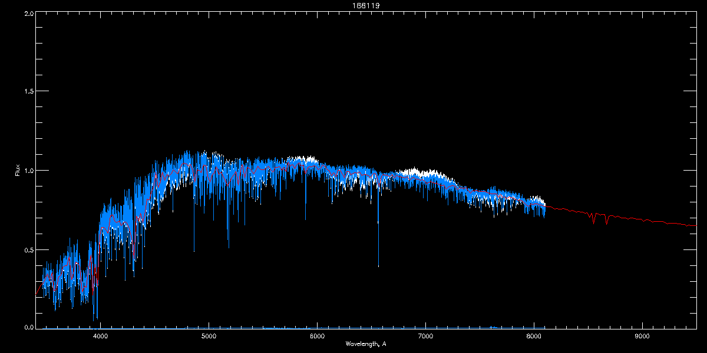707x353 pixels.
Task: Click the 1.5 flux tick label
Action: [28, 91]
